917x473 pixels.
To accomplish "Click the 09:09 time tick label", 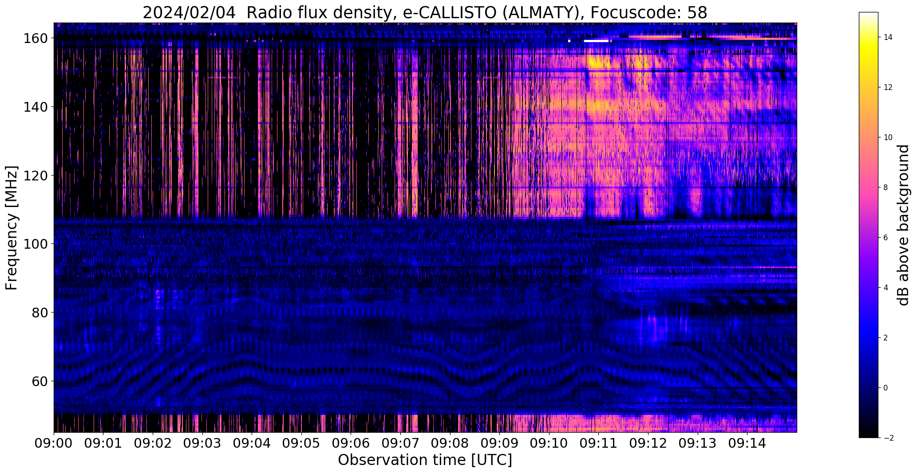I will 499,443.
